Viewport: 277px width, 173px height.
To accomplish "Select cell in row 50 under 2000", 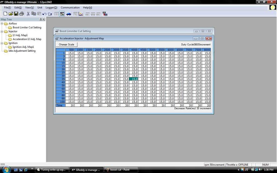I will (97, 85).
